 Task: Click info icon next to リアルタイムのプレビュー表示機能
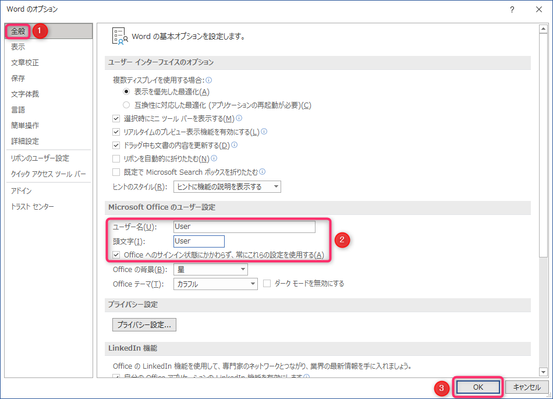[264, 132]
